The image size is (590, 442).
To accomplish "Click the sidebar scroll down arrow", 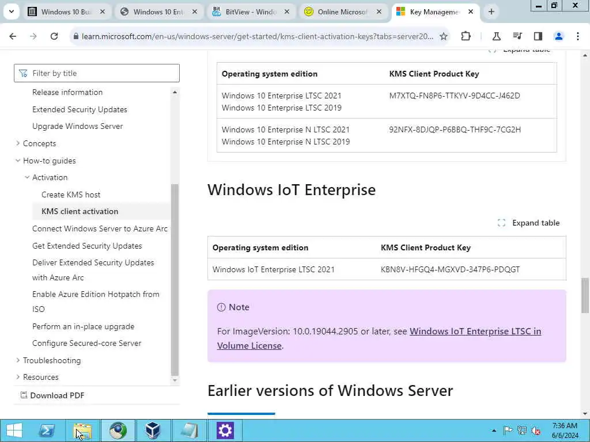I will coord(175,380).
